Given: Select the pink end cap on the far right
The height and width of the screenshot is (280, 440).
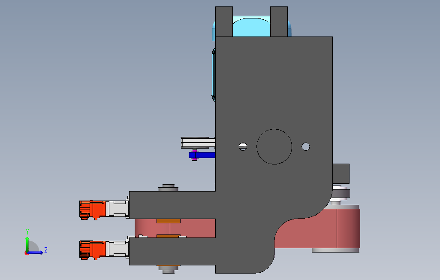Looking at the screenshot, I should click(x=348, y=228).
